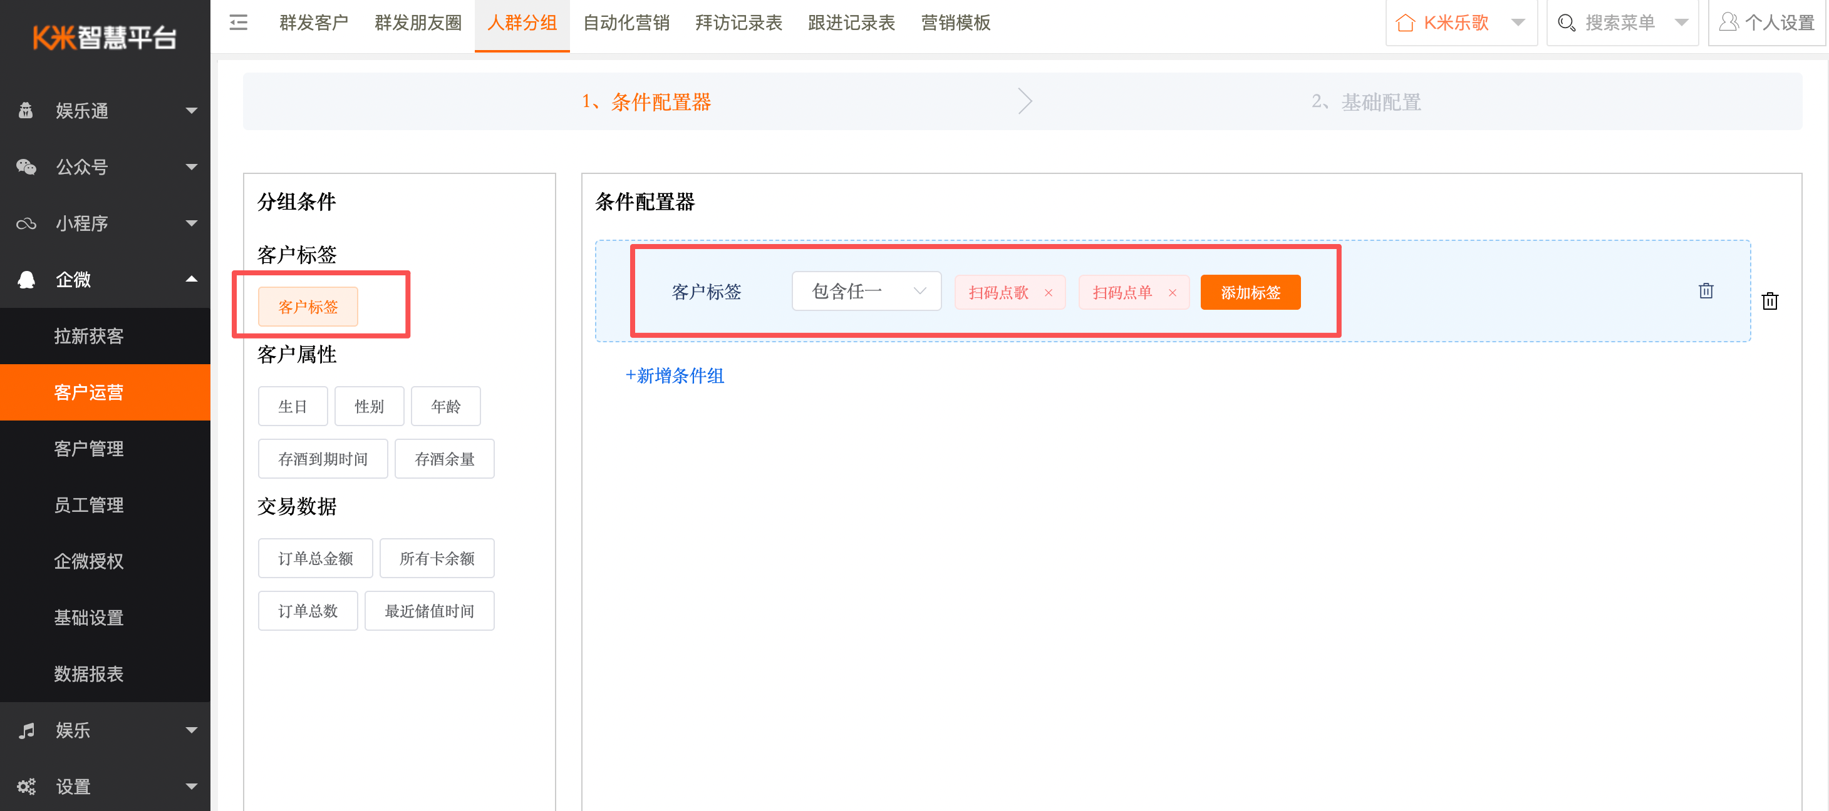Click the inner trash icon in the condition row
This screenshot has width=1829, height=811.
[1706, 291]
